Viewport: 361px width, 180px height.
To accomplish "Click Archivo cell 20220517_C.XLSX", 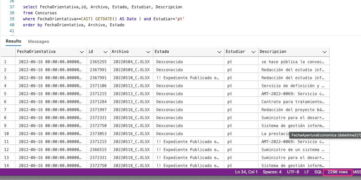I will click(x=132, y=142).
